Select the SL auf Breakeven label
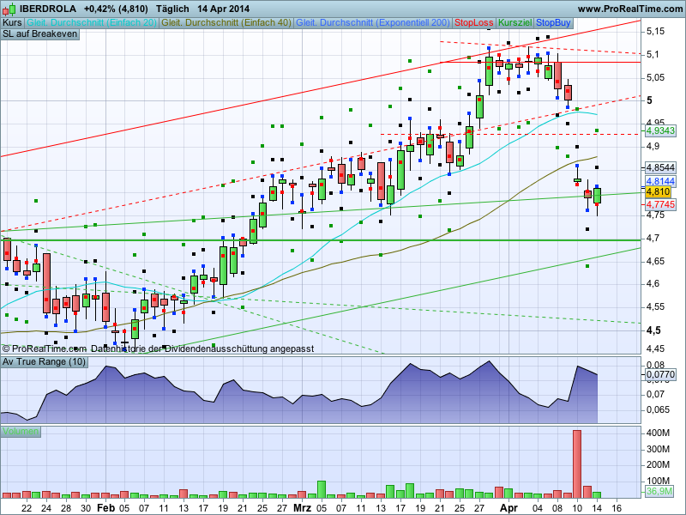The height and width of the screenshot is (515, 686). click(x=39, y=34)
